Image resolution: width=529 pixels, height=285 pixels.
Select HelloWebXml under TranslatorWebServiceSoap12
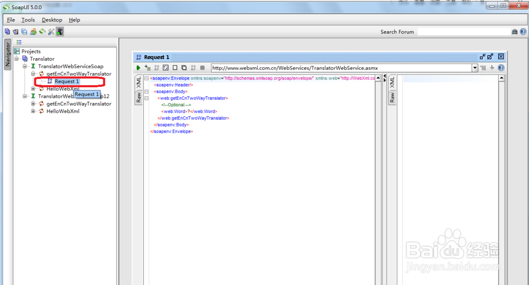pyautogui.click(x=63, y=111)
